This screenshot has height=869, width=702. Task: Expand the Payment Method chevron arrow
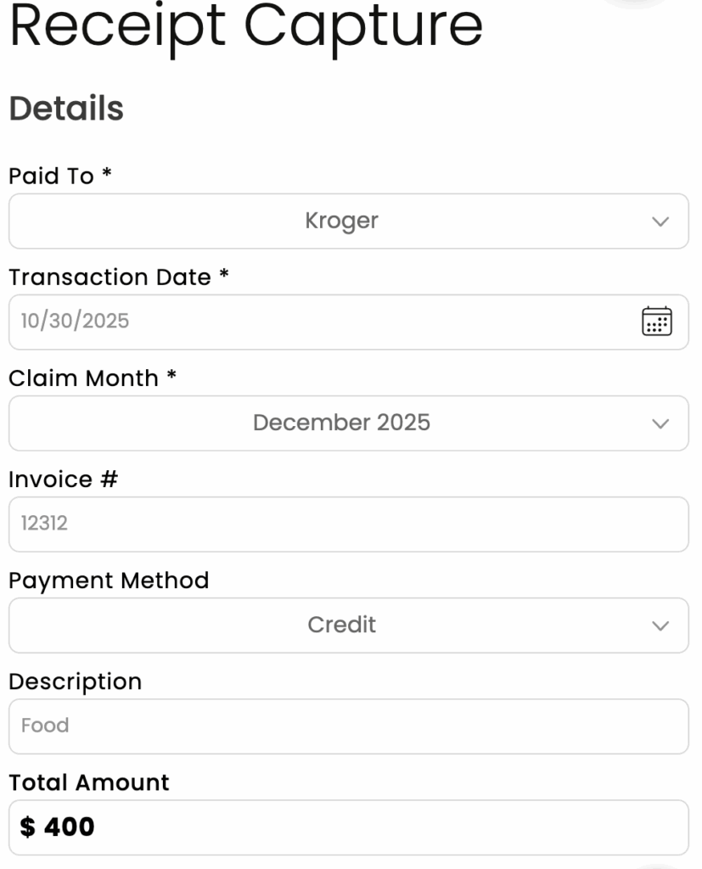pyautogui.click(x=660, y=625)
